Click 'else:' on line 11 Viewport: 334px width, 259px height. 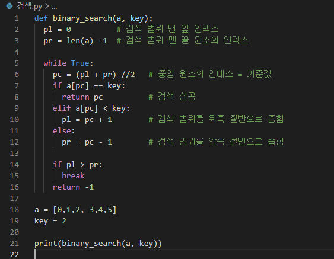[x=64, y=130]
